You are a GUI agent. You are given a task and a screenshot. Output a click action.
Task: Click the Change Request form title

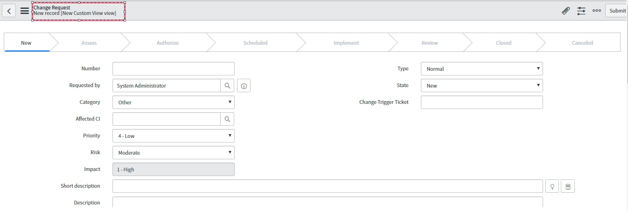52,8
